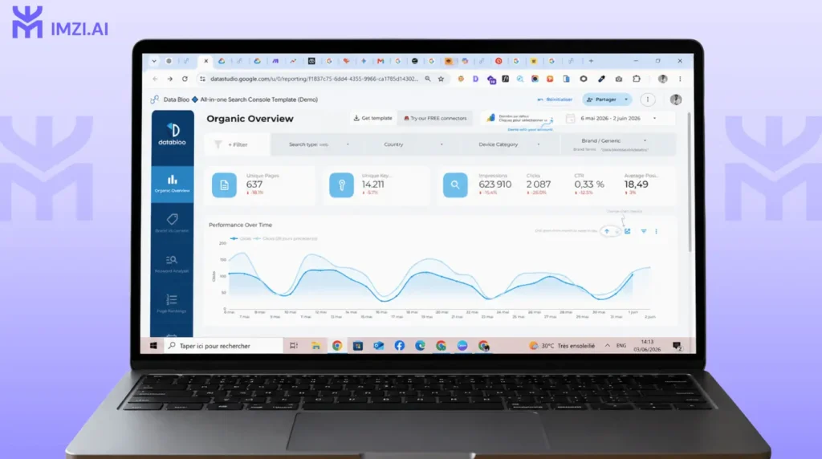
Task: Bookmark the page with the star icon
Action: point(441,79)
